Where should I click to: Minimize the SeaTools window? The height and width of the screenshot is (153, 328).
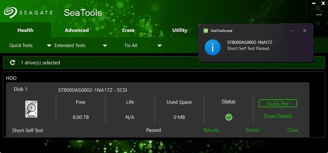314,3
